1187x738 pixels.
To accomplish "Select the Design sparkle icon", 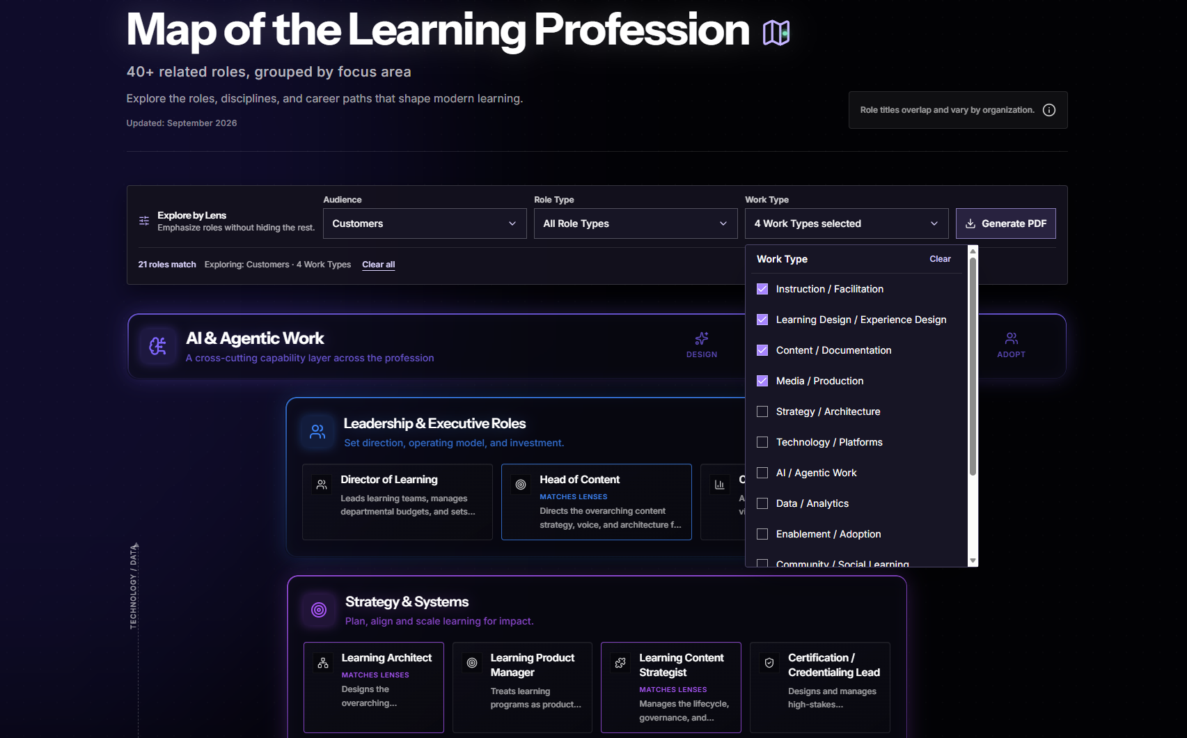I will (702, 338).
